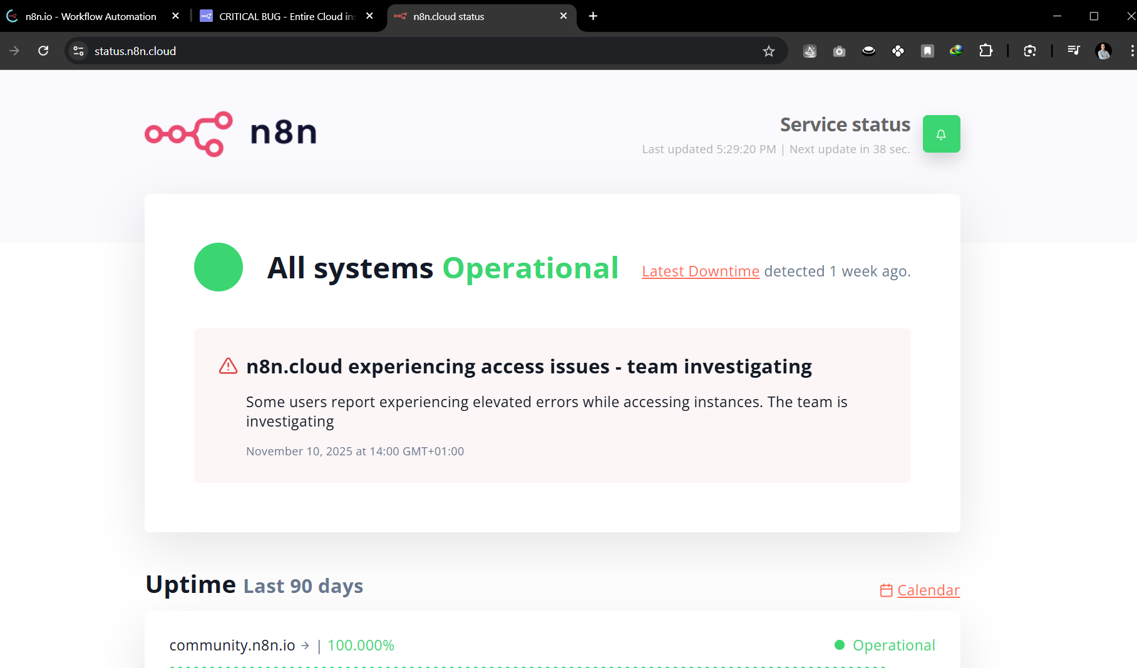Click the green notification bell button
Image resolution: width=1137 pixels, height=668 pixels.
[941, 134]
